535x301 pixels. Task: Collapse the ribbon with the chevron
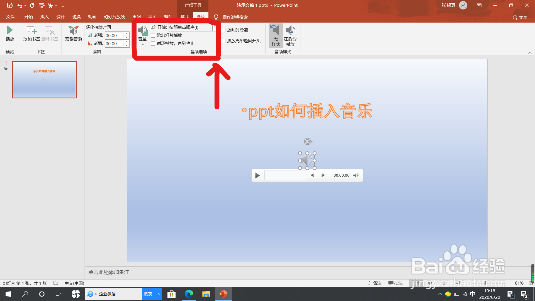point(530,53)
